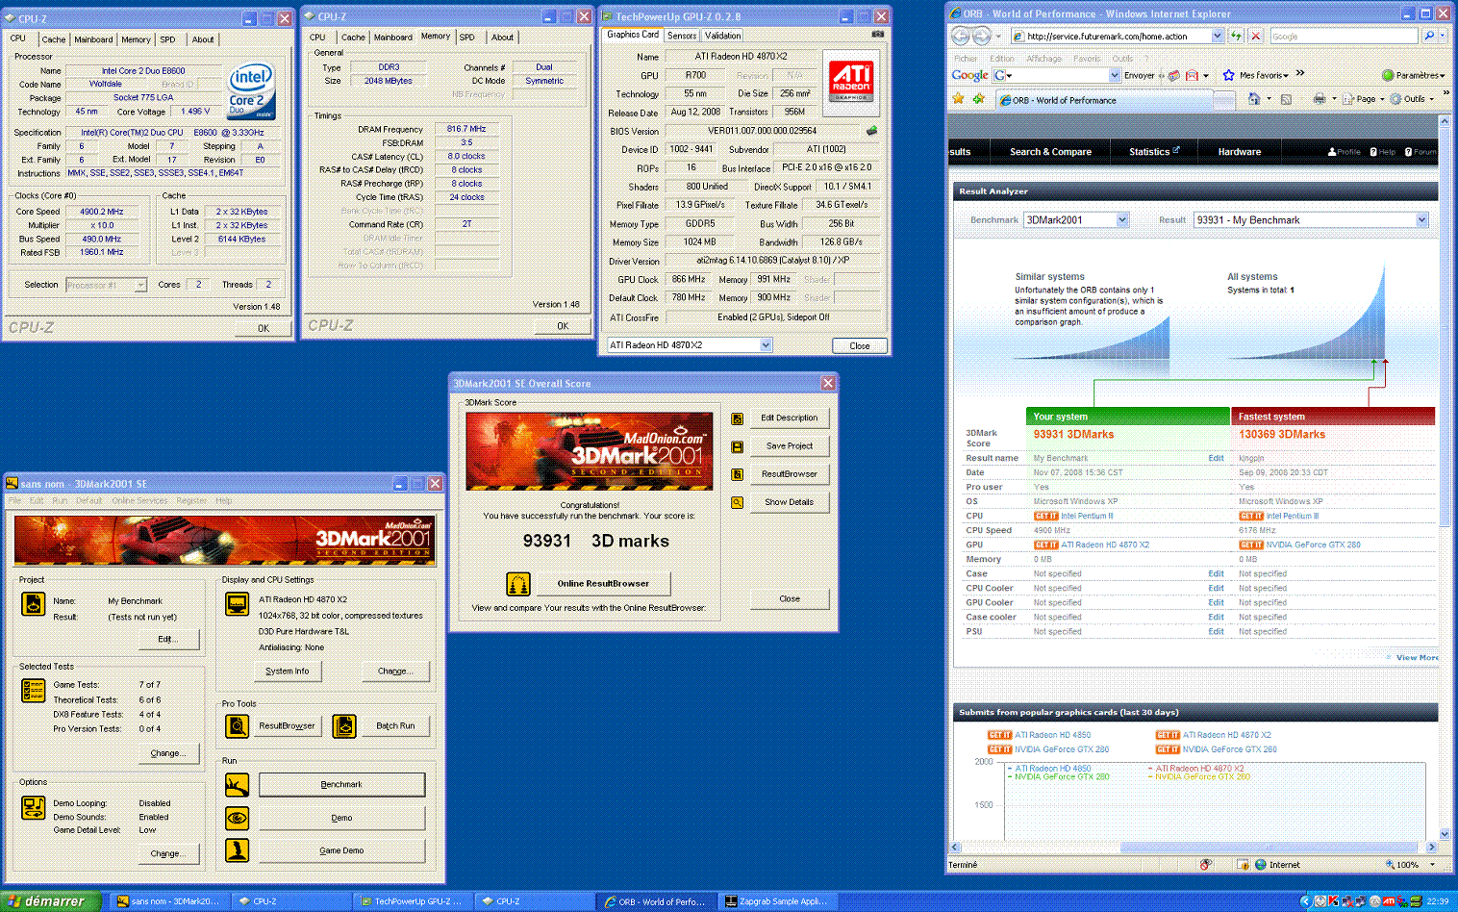Click the Kaspersky tray icon in system tray

(x=1333, y=901)
